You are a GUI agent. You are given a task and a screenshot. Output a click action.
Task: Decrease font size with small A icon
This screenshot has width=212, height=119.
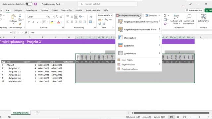point(61,17)
